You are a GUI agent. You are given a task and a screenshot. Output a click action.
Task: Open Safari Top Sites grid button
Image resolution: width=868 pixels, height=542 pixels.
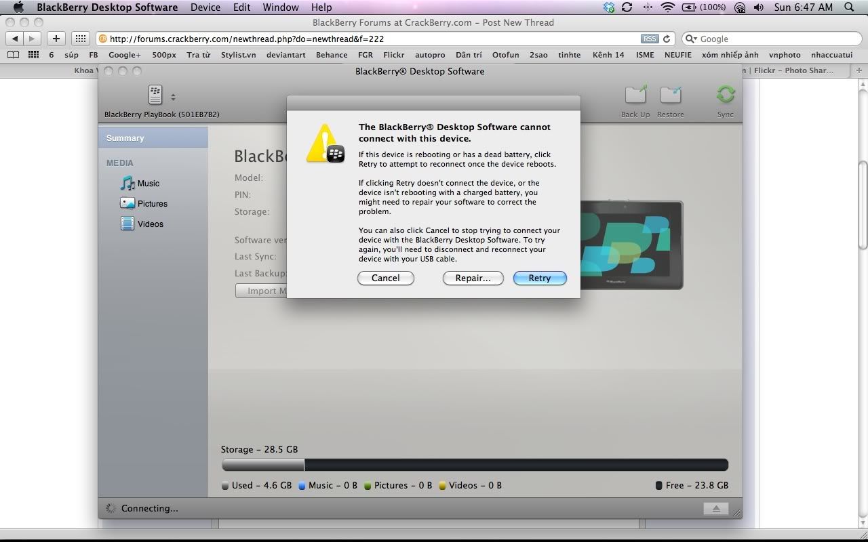[80, 39]
